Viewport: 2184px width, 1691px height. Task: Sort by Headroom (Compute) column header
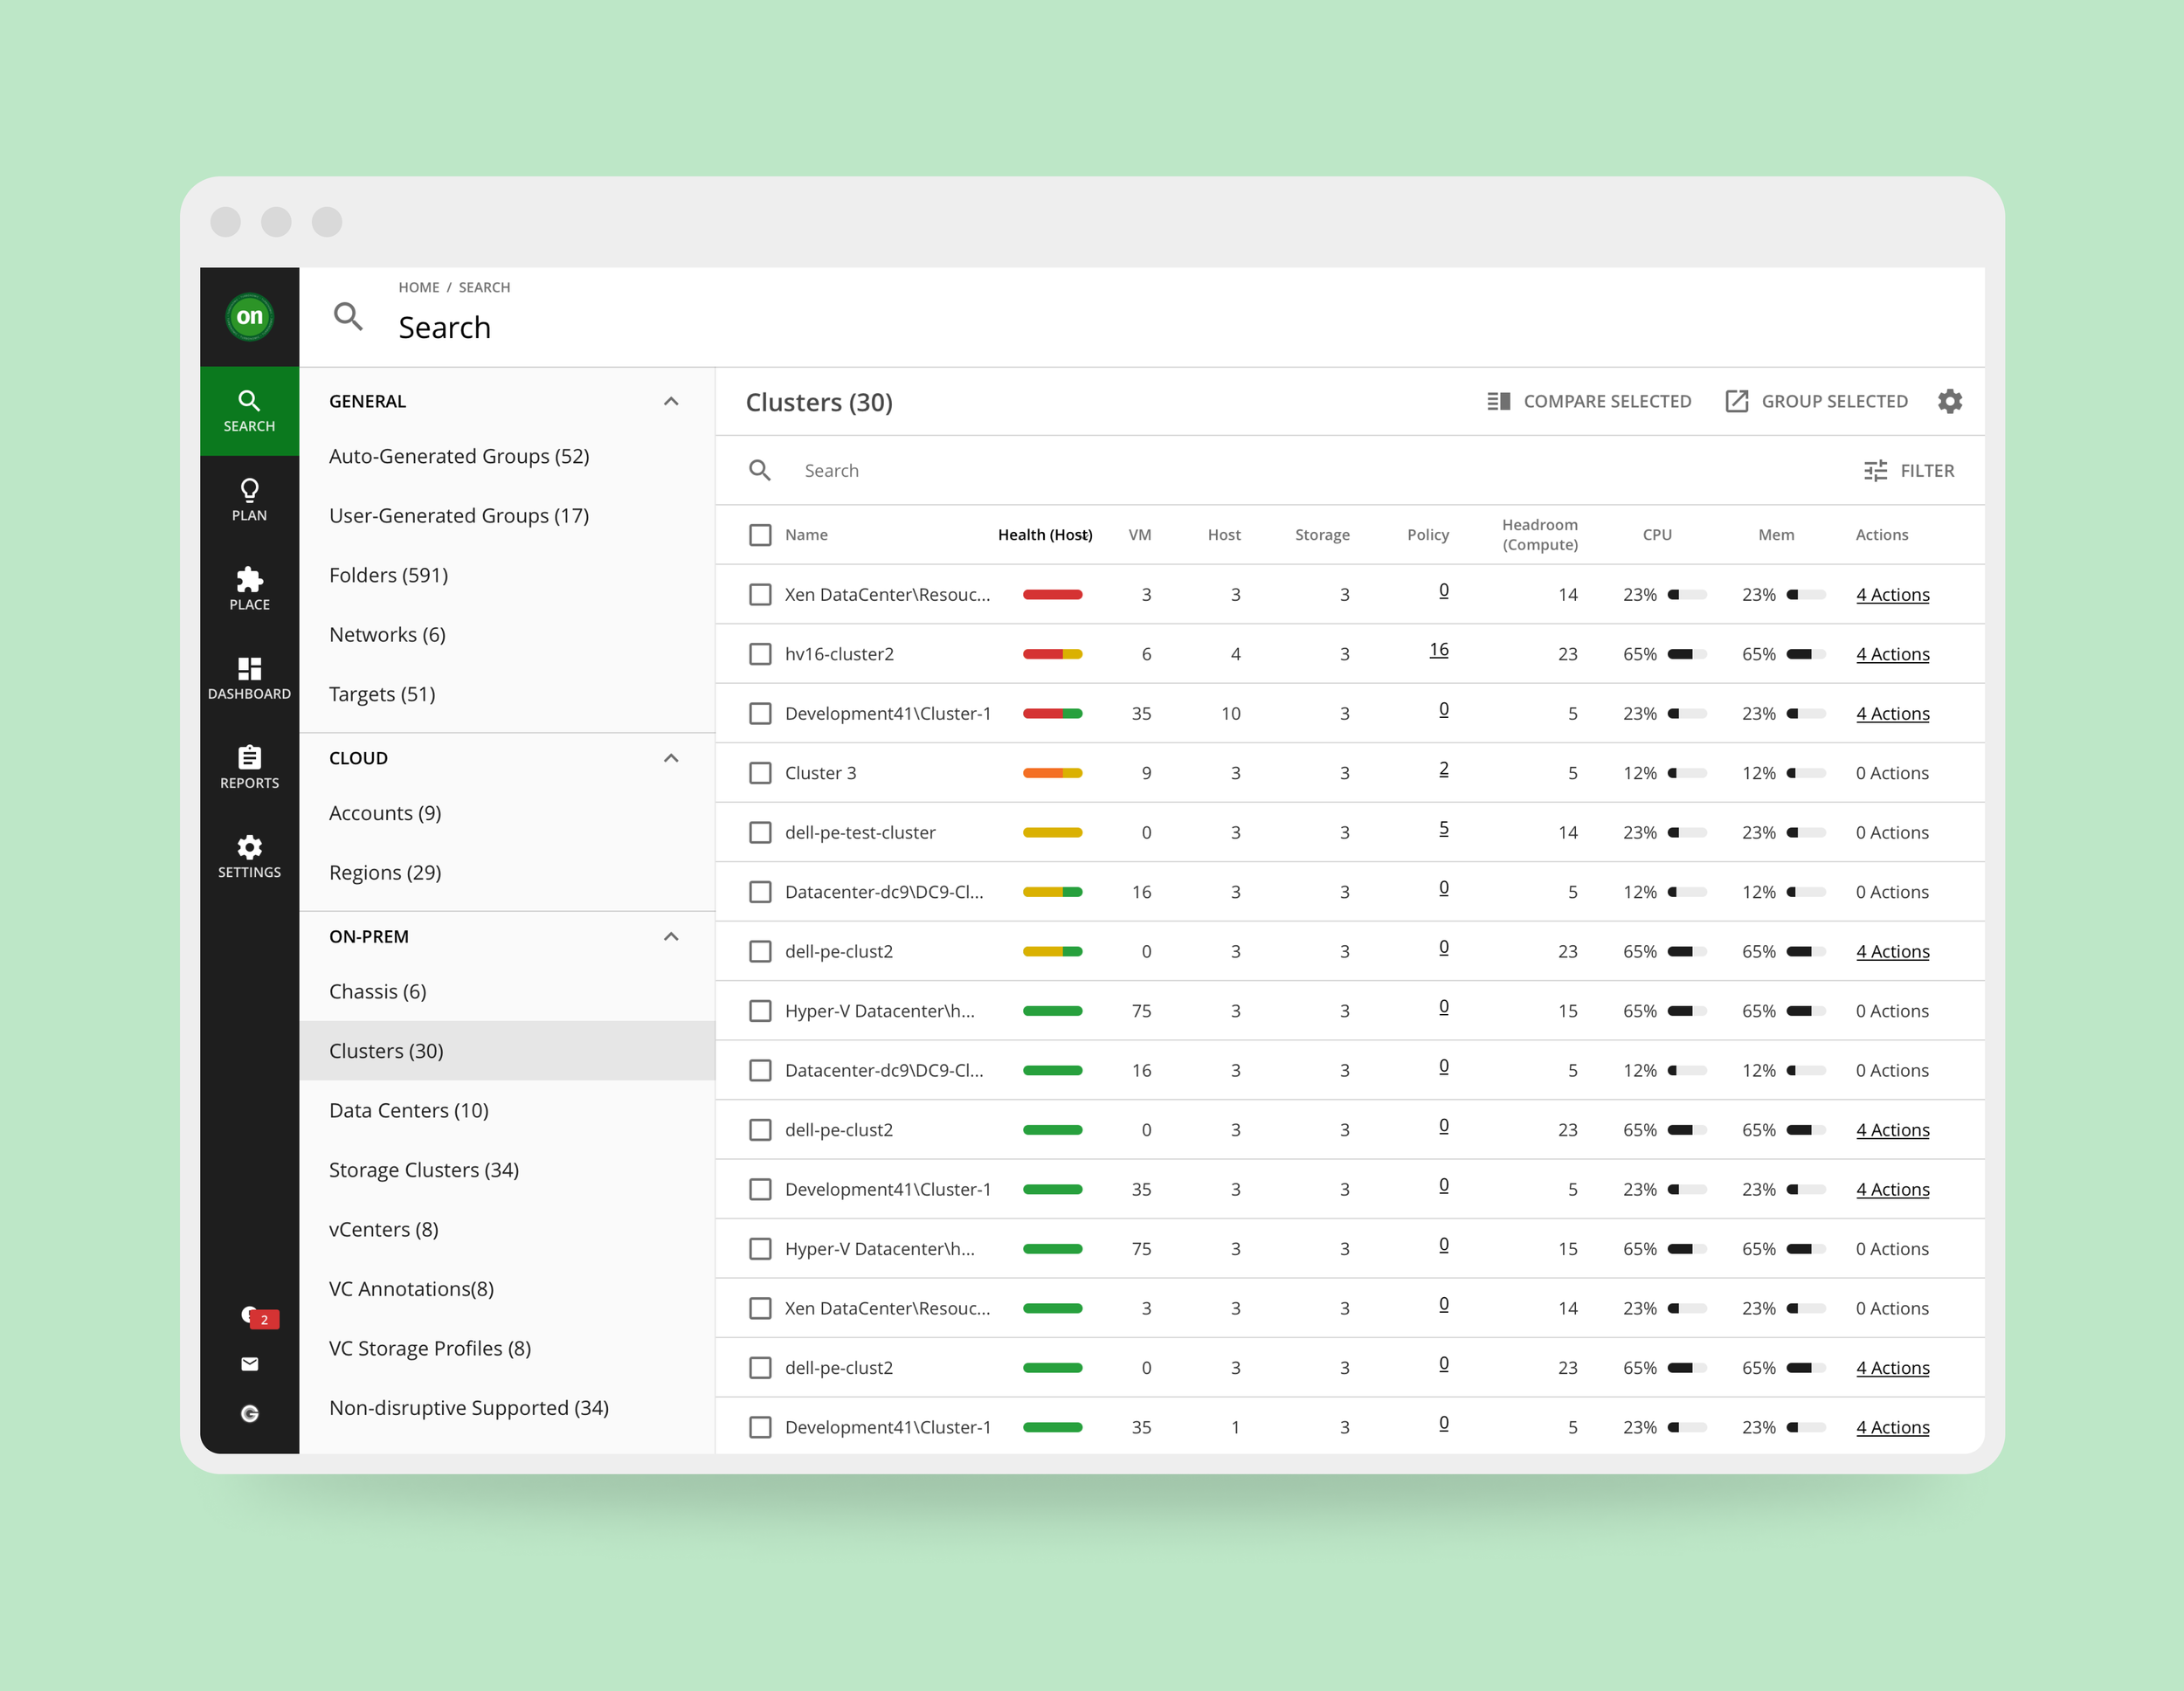(1539, 535)
